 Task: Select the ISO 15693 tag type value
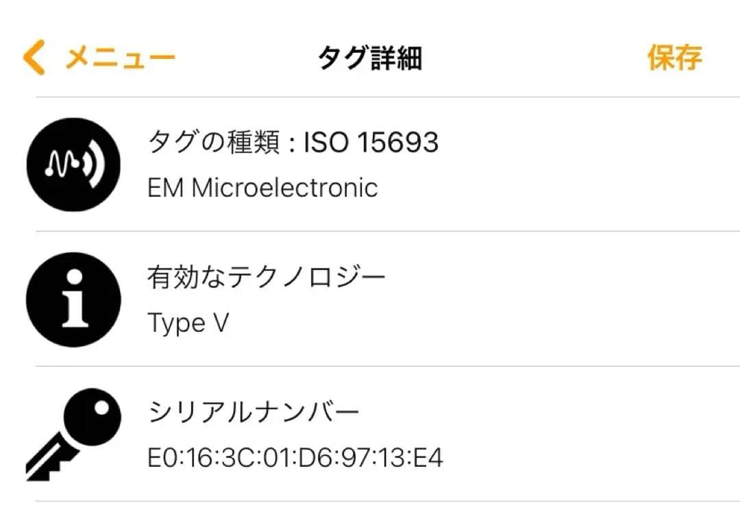[x=371, y=142]
